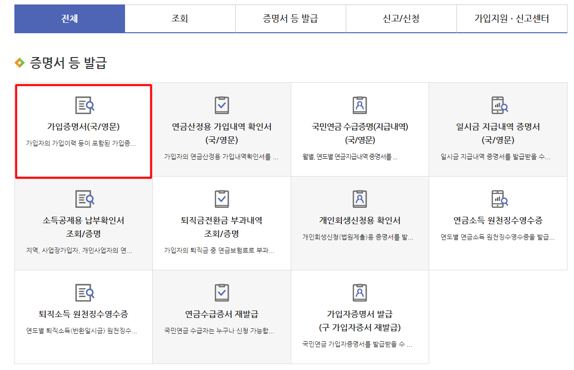Select the 연금수급증서 재발급 clipboard icon
The height and width of the screenshot is (370, 574).
coord(221,292)
